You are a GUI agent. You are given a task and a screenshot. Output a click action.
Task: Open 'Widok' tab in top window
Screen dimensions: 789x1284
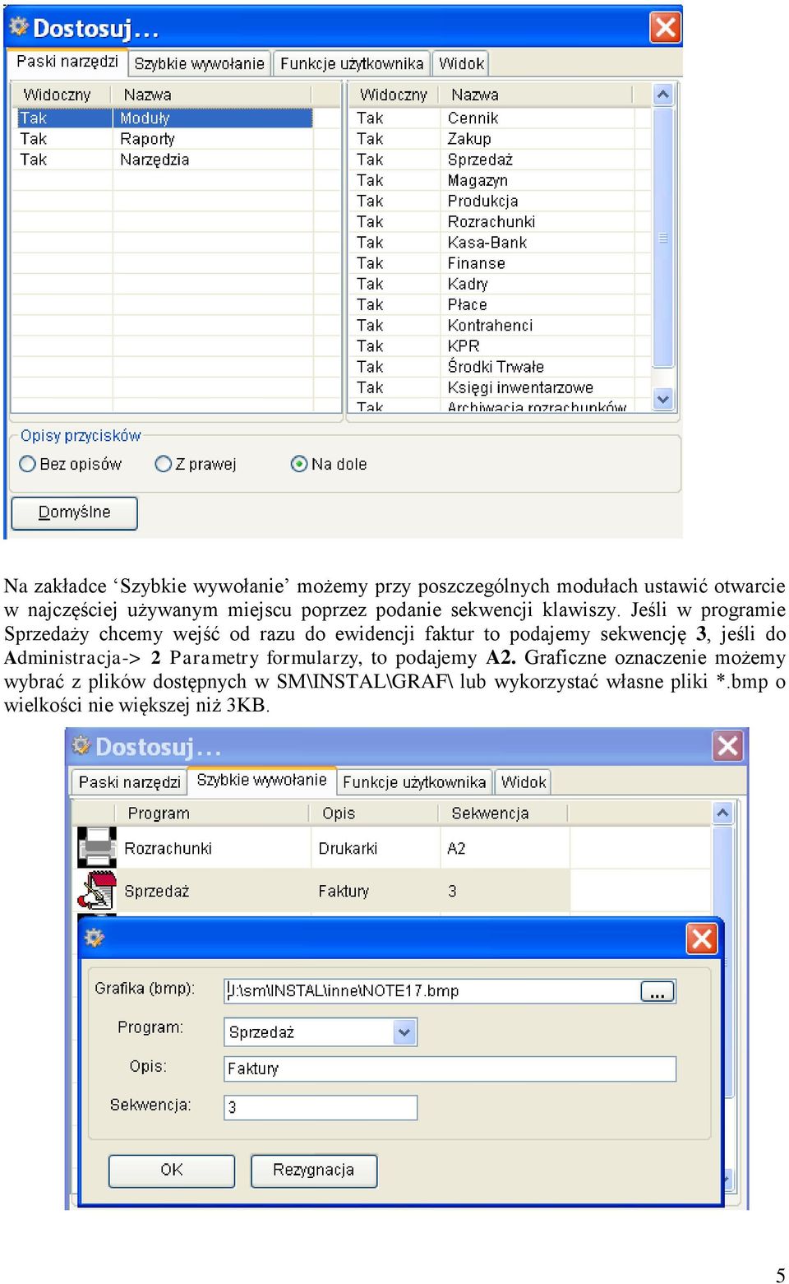[x=461, y=63]
